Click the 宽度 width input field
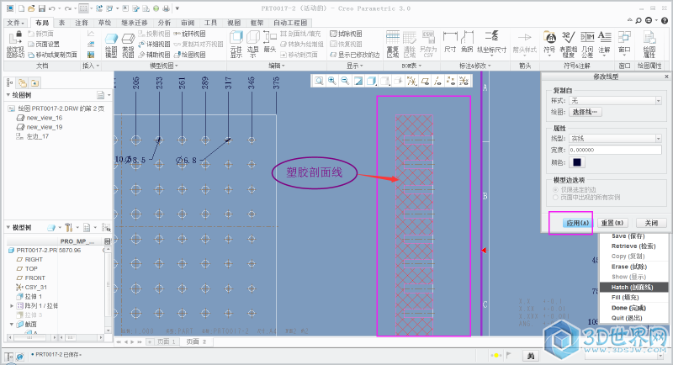 615,150
